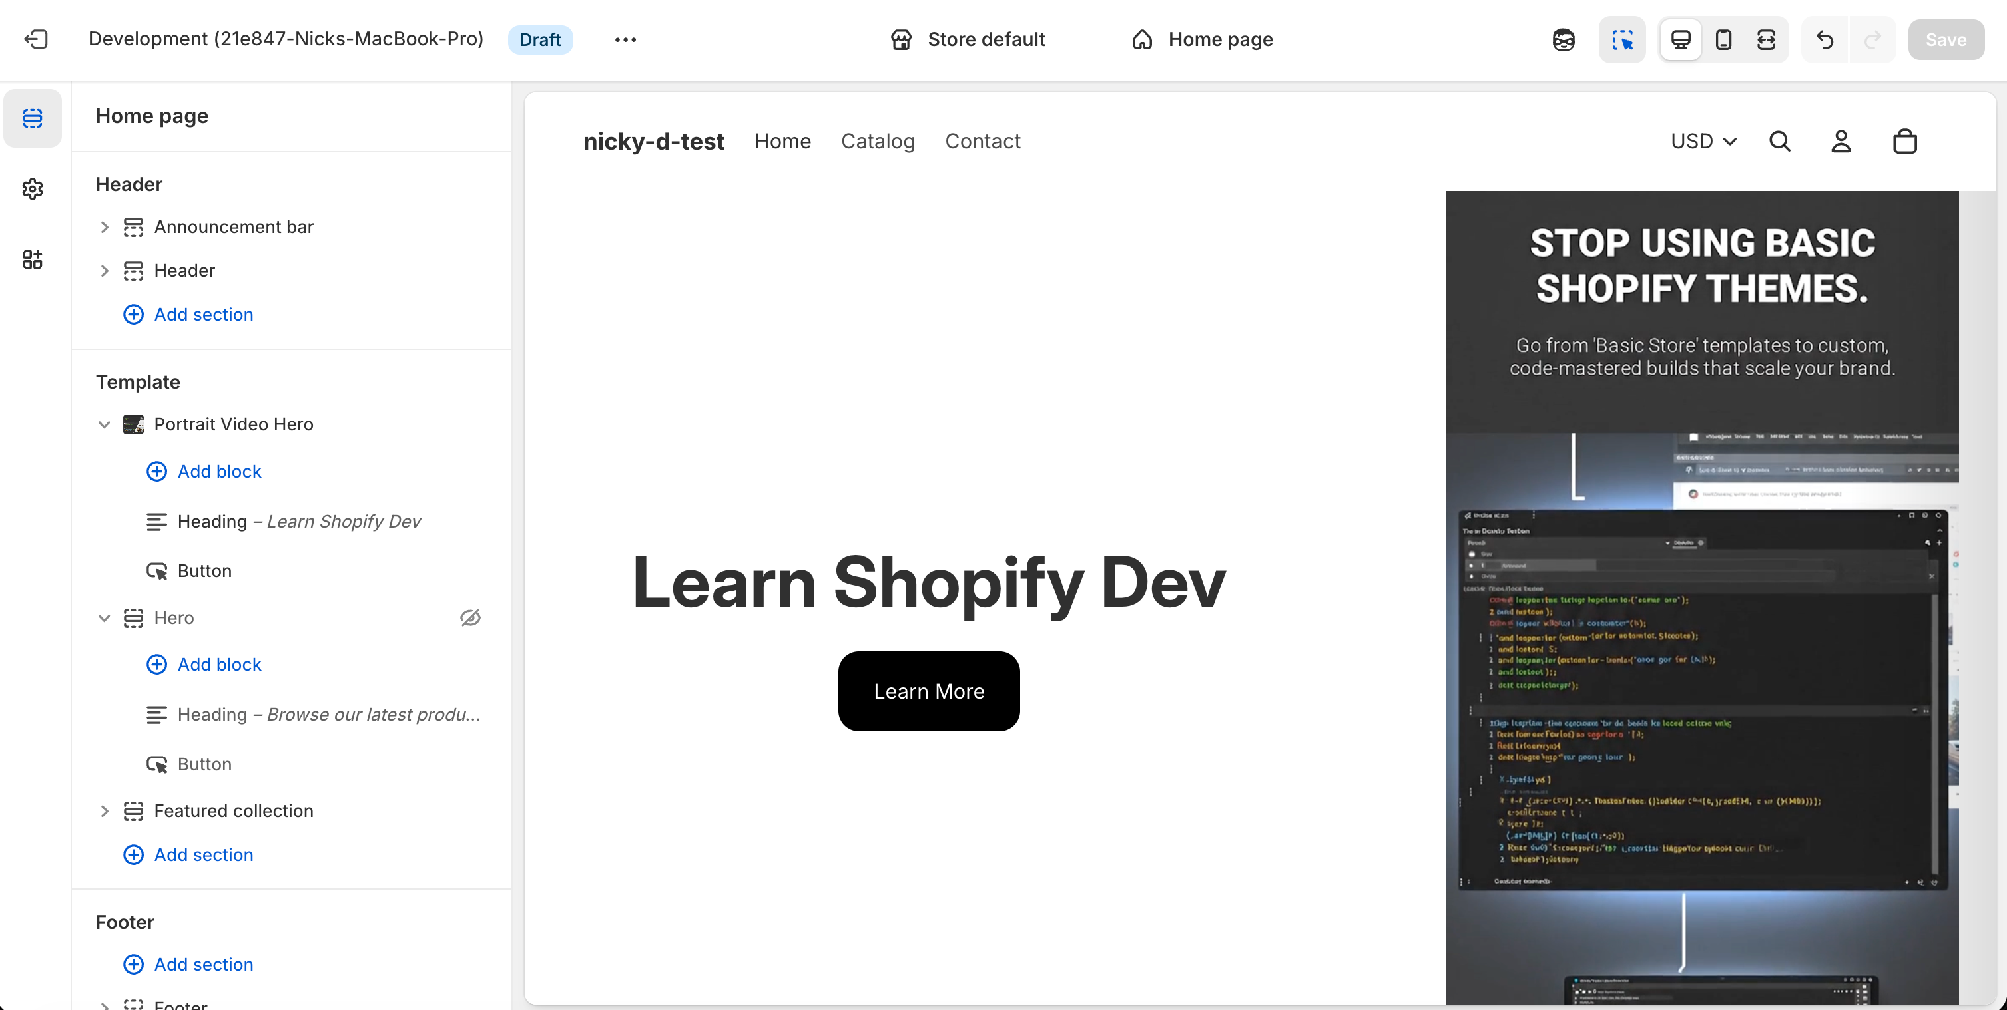
Task: Show the hidden Hero section
Action: tap(471, 617)
